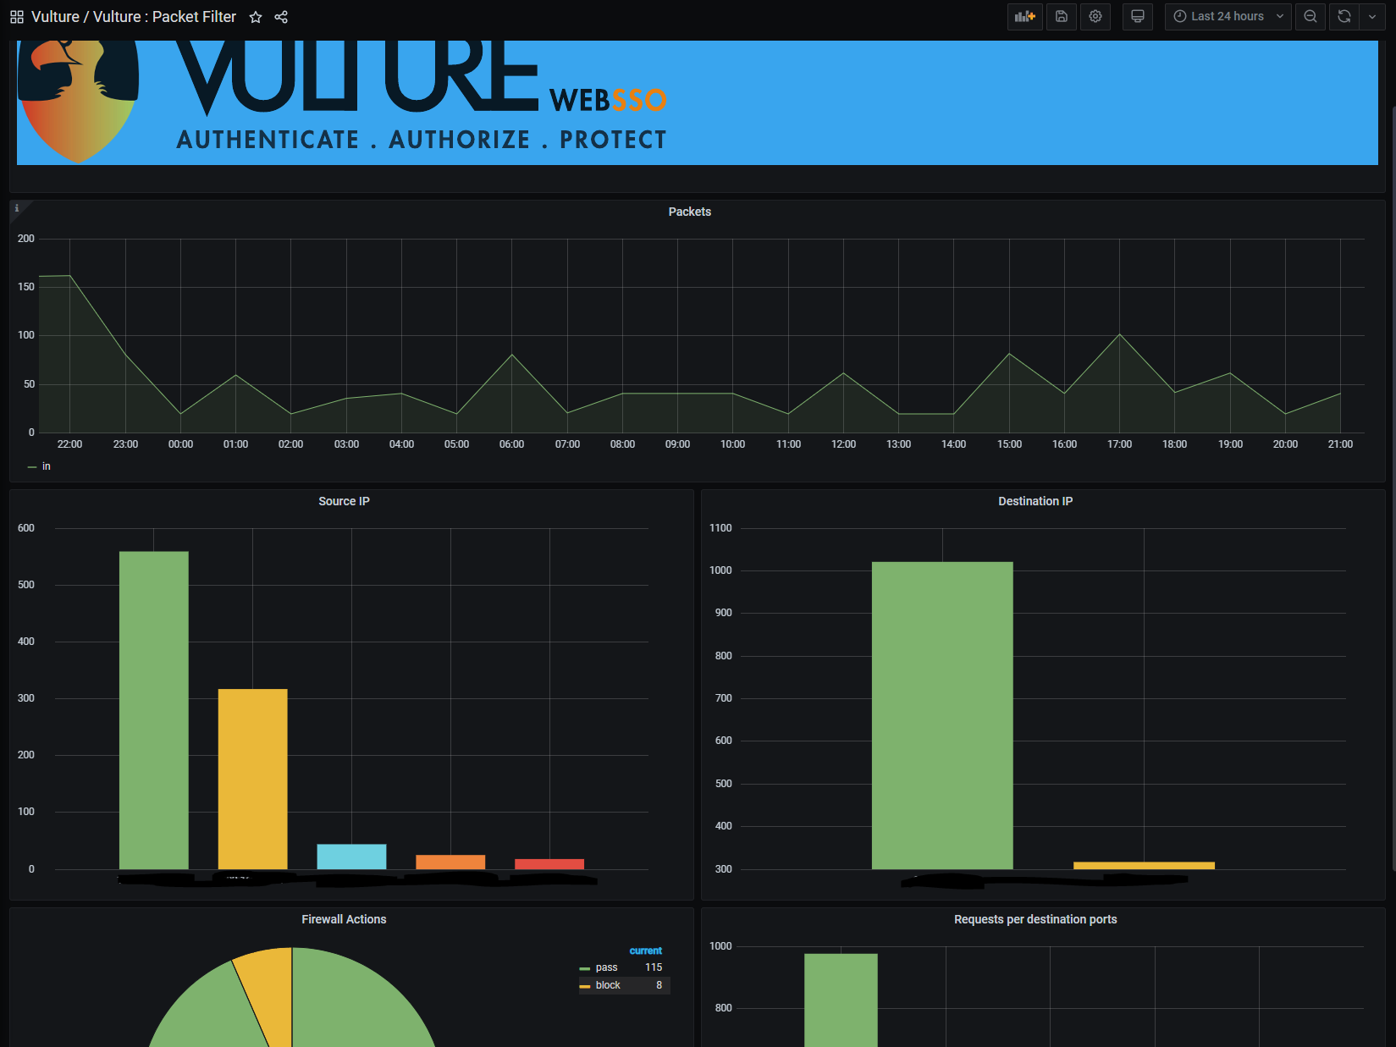Select the small yellow bar in Destination IP
The height and width of the screenshot is (1047, 1396).
tap(1144, 865)
